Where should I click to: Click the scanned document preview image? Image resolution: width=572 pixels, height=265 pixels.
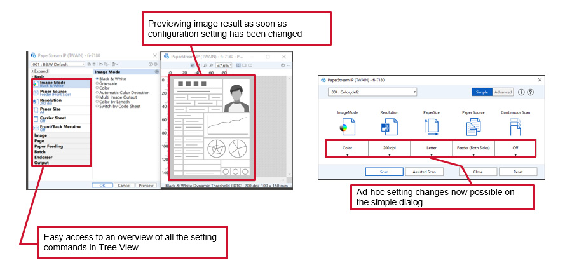pyautogui.click(x=212, y=128)
